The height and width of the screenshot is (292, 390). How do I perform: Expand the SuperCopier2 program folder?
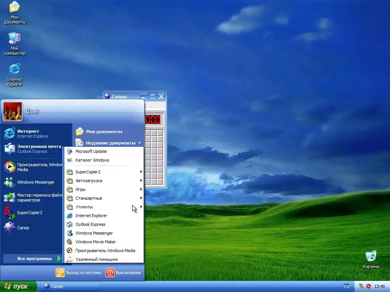click(104, 172)
